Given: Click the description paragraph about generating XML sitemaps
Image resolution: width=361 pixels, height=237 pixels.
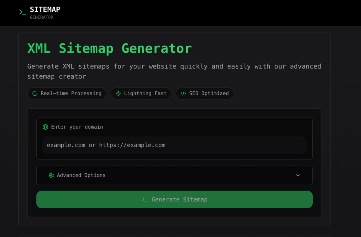Looking at the screenshot, I should click(x=174, y=71).
